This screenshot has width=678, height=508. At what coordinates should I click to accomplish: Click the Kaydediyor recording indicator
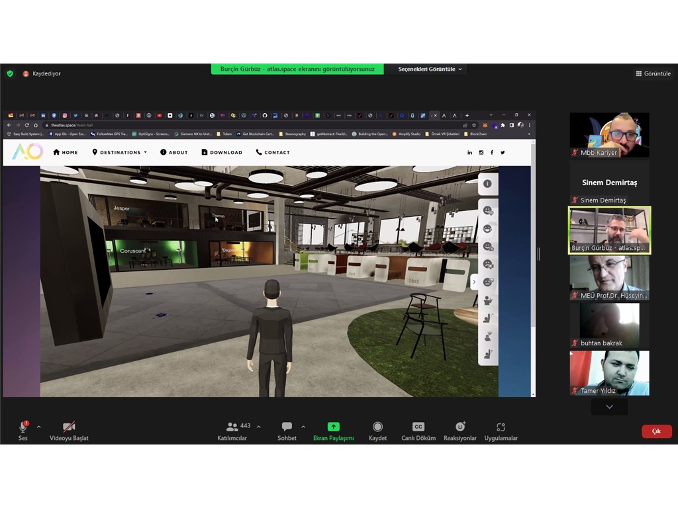pyautogui.click(x=42, y=73)
